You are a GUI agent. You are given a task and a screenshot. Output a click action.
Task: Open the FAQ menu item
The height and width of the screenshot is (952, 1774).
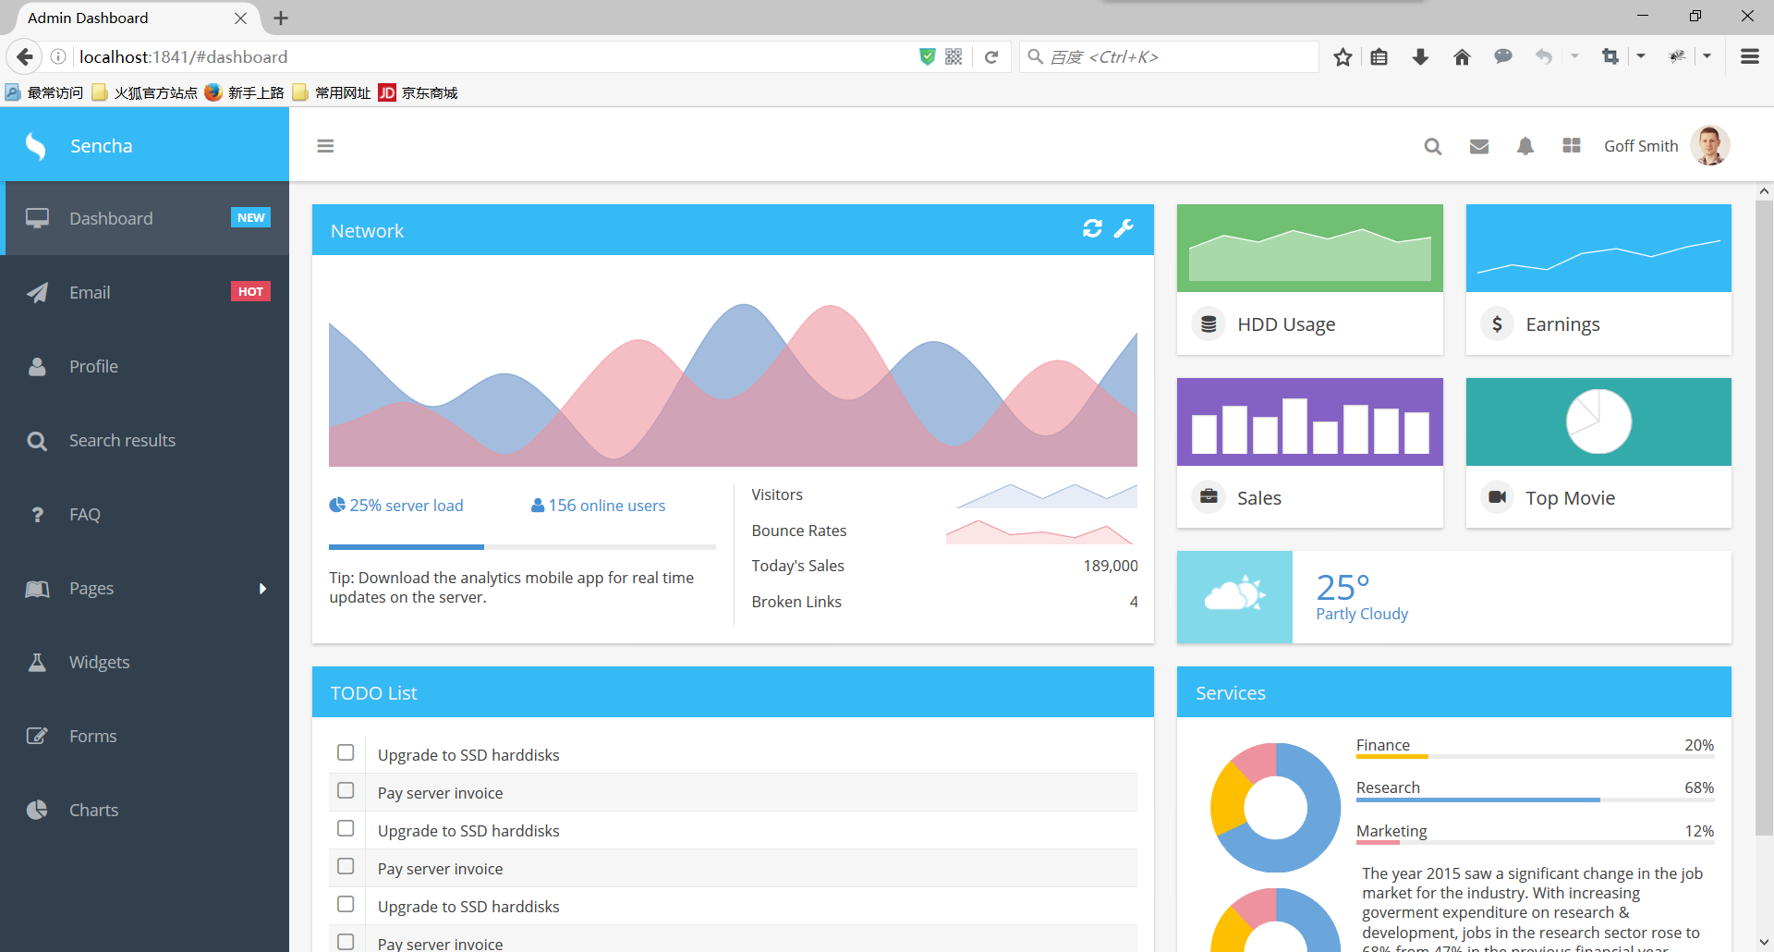click(x=144, y=515)
